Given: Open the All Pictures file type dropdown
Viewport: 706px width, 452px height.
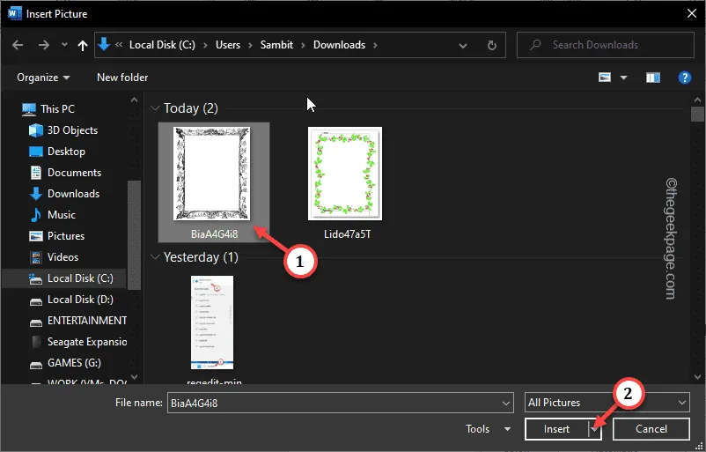Looking at the screenshot, I should tap(607, 403).
